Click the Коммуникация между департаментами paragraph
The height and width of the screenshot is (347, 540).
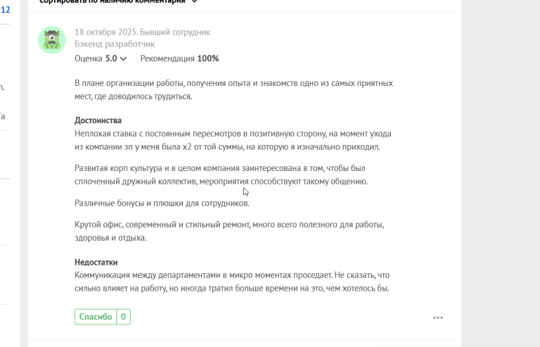tap(232, 282)
